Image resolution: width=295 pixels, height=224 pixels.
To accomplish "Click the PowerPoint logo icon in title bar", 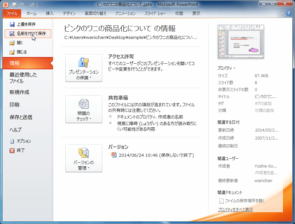I will point(6,5).
